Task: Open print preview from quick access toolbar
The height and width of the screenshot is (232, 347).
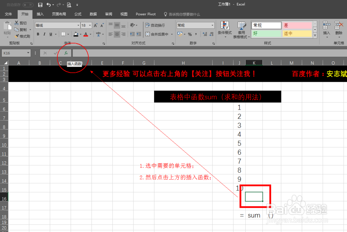Action: (69, 5)
